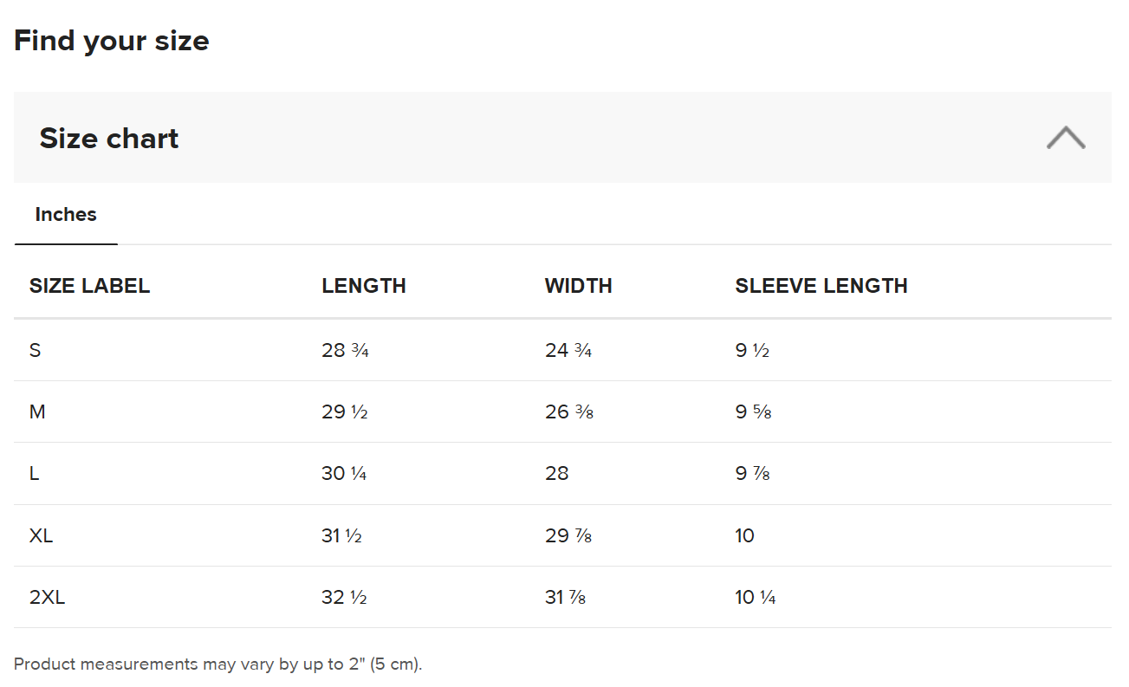Click the product measurements disclaimer text
This screenshot has height=687, width=1129.
pos(218,664)
